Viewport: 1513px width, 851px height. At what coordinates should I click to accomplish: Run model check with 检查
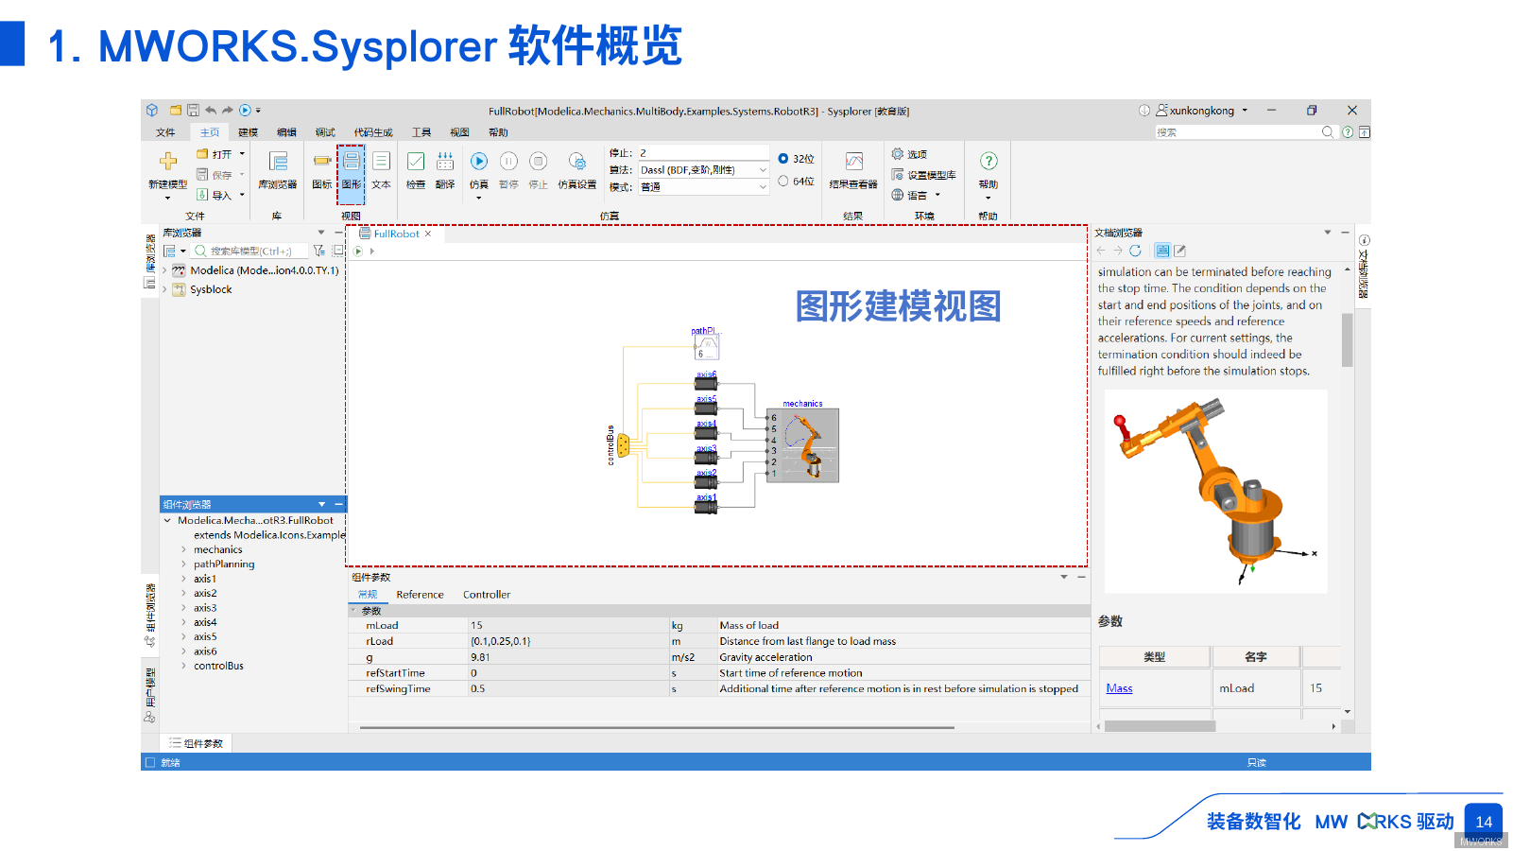[416, 170]
